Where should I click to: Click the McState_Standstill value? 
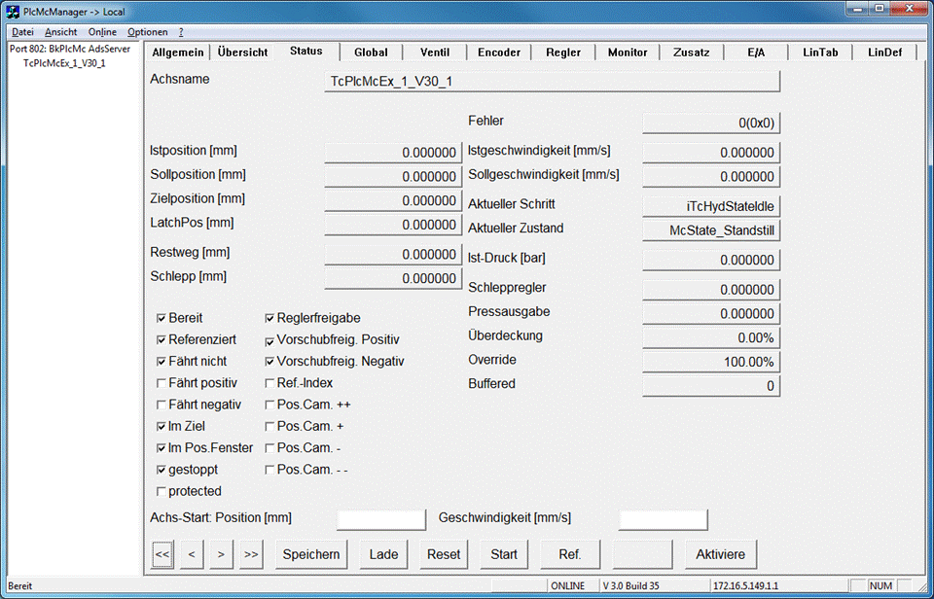tap(711, 230)
